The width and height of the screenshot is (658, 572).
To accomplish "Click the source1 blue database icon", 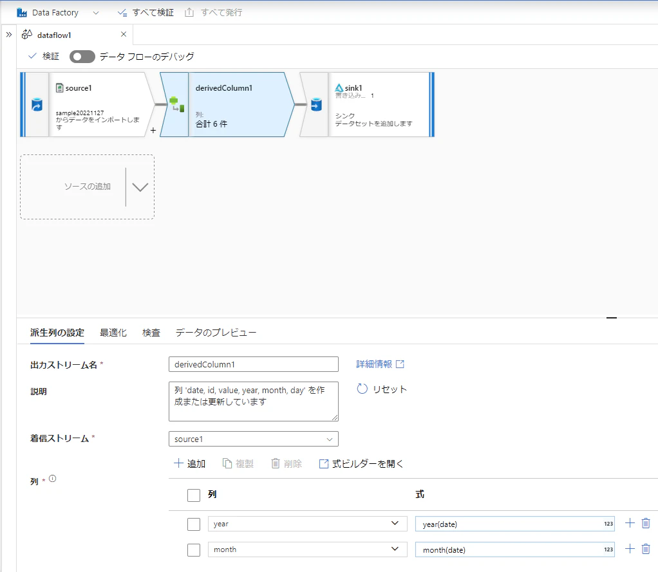I will coord(37,104).
